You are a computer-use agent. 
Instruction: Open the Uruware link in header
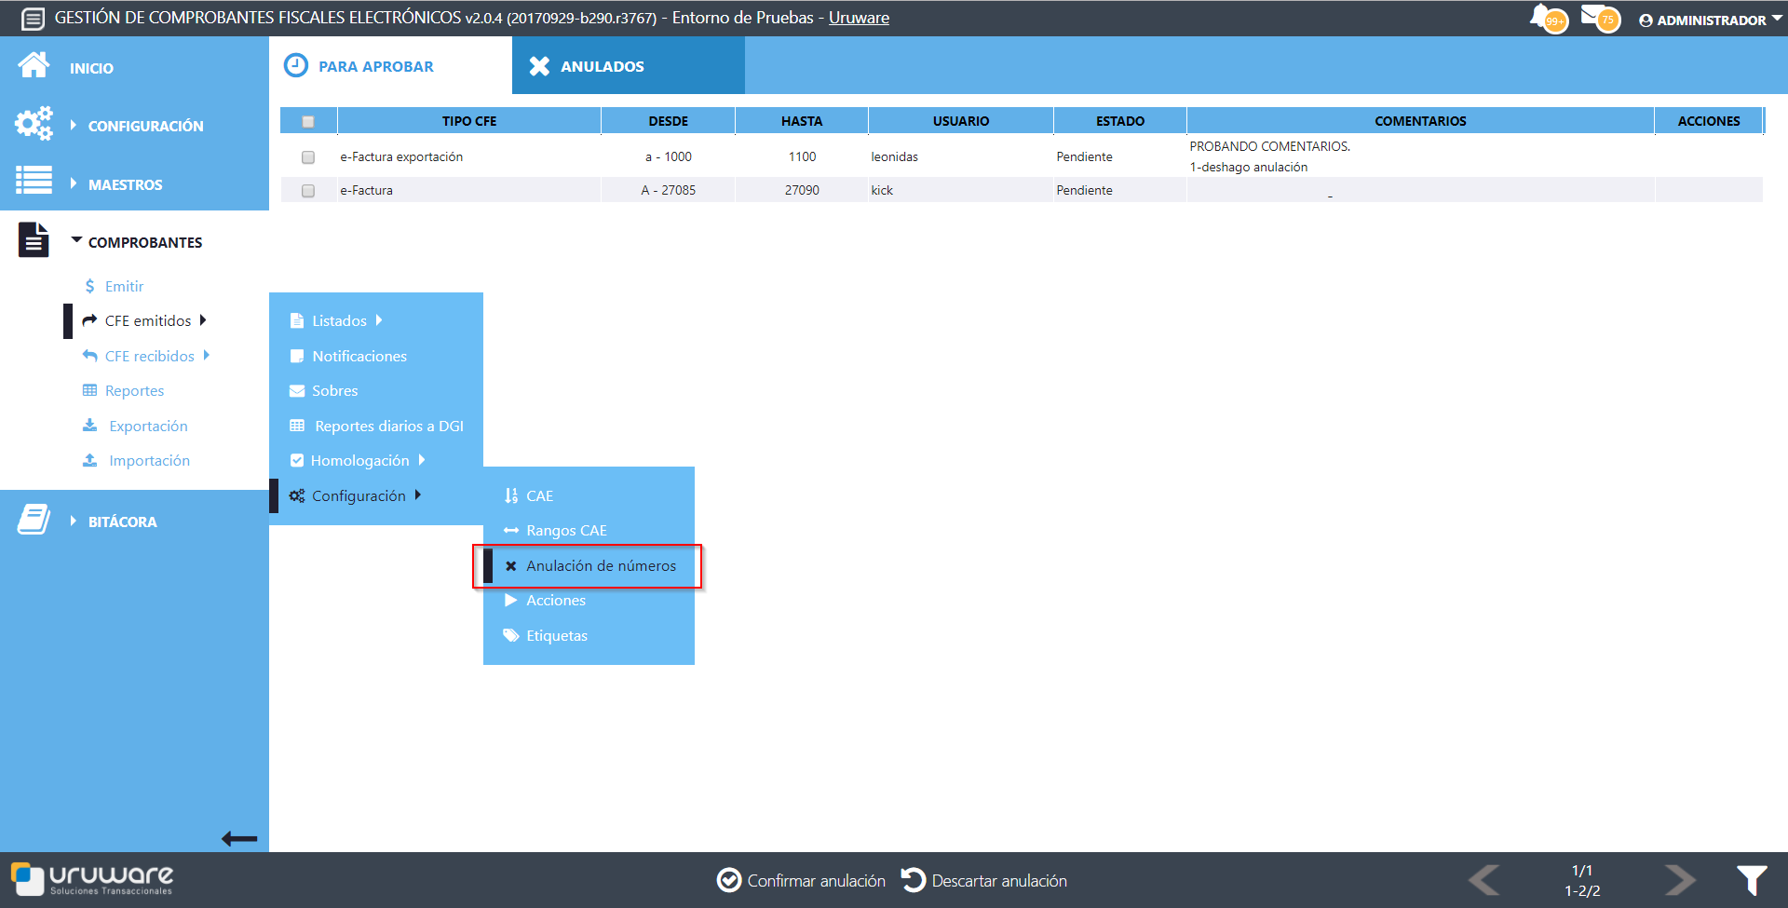(859, 18)
